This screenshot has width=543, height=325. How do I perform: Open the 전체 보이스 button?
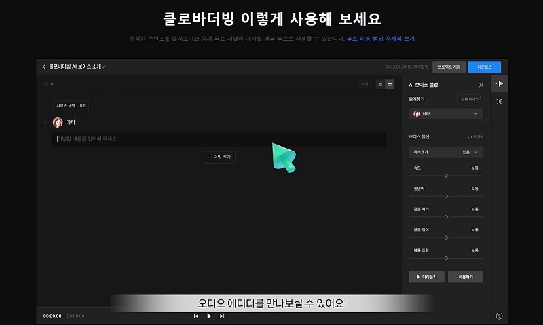pyautogui.click(x=470, y=99)
